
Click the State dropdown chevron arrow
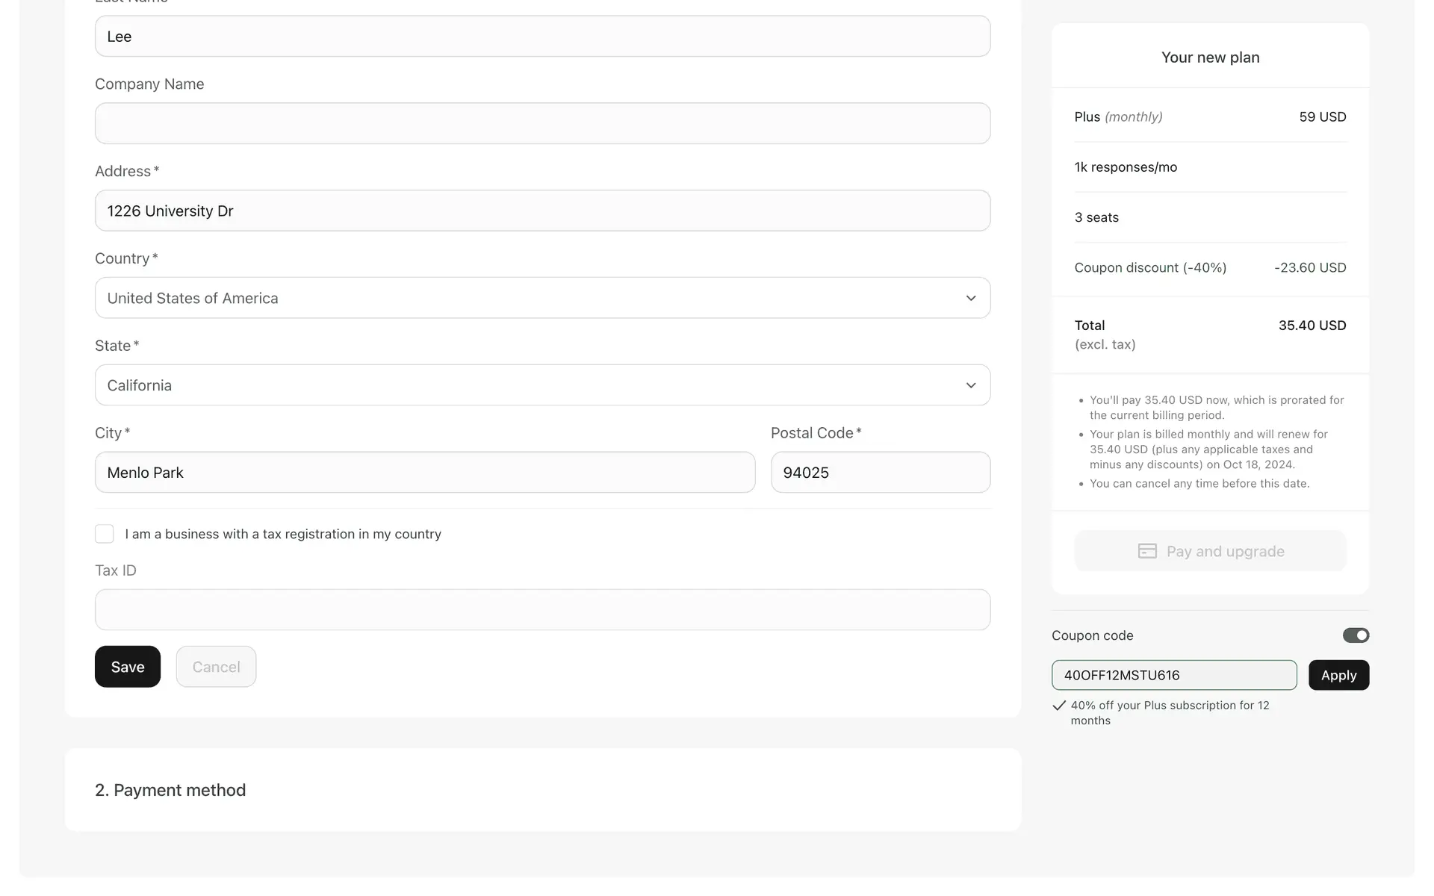[x=970, y=385]
